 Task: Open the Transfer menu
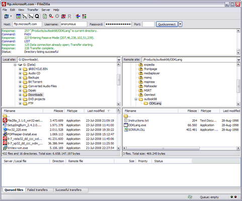[33, 10]
